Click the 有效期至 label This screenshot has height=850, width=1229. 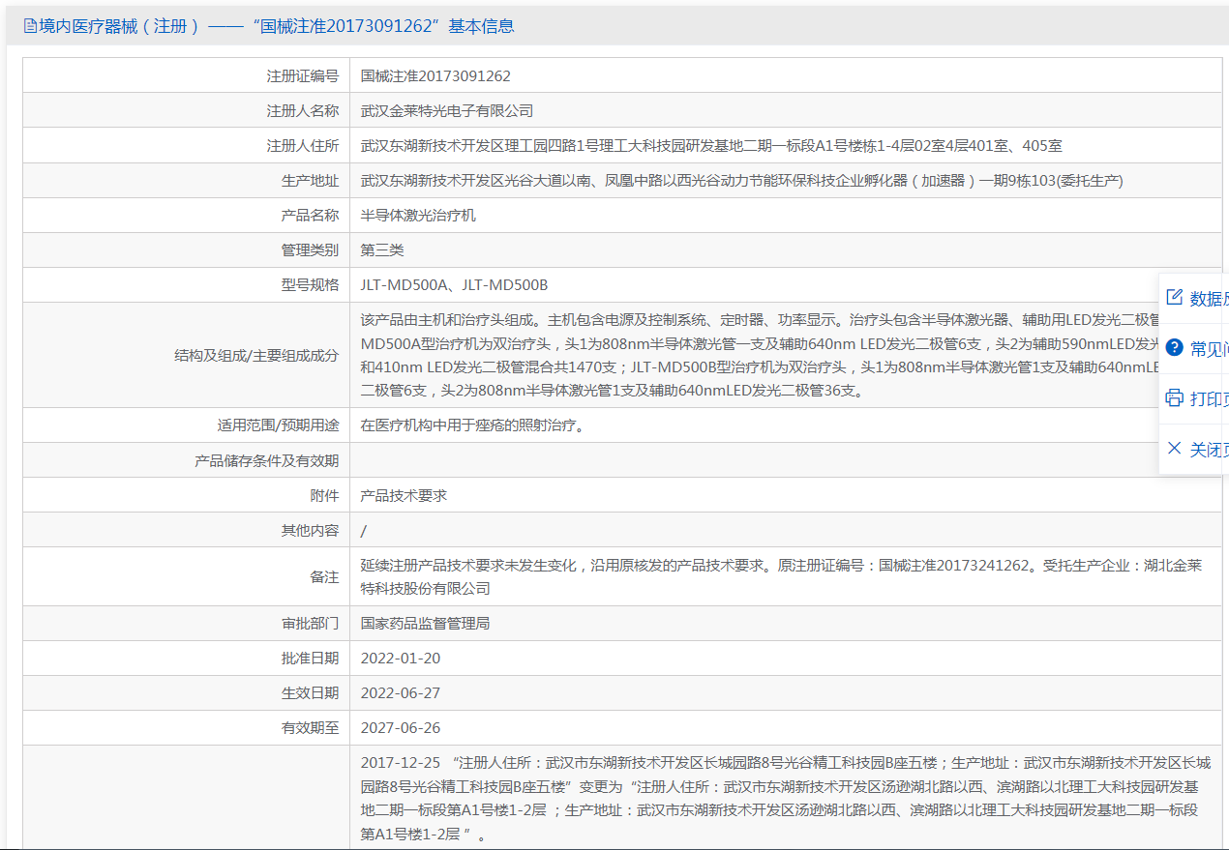click(310, 727)
